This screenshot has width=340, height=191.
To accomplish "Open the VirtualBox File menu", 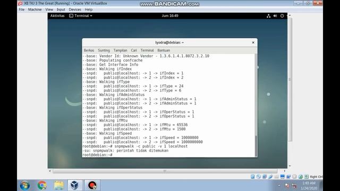I will pyautogui.click(x=21, y=10).
